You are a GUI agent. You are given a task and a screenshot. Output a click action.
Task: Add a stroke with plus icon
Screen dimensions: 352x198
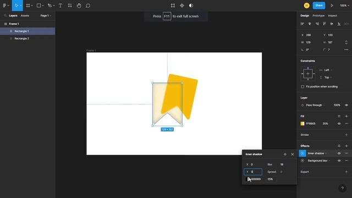click(346, 135)
